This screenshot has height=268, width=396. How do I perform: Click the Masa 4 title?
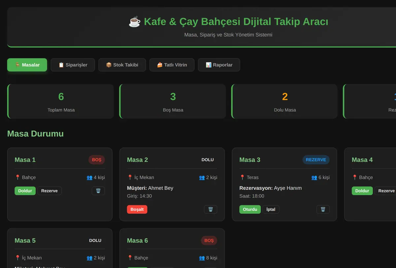click(362, 160)
